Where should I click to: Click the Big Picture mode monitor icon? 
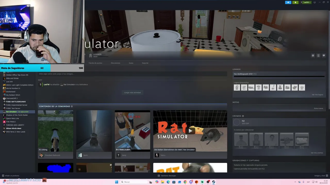pyautogui.click(x=315, y=2)
